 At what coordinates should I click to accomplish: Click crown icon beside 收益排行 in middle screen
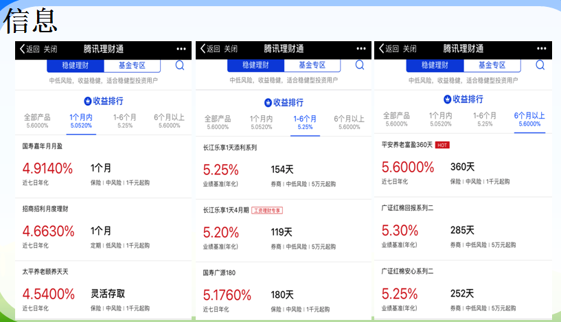(x=268, y=103)
